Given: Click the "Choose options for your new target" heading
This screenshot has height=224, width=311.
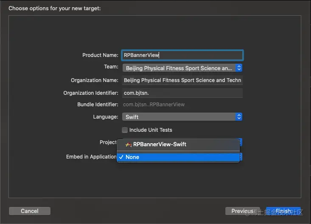Looking at the screenshot, I should coord(55,8).
